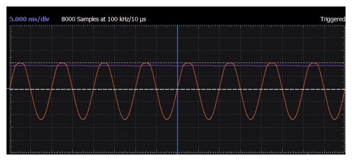The width and height of the screenshot is (352, 161).
Task: Click the first orange waveform peak
Action: (20, 64)
